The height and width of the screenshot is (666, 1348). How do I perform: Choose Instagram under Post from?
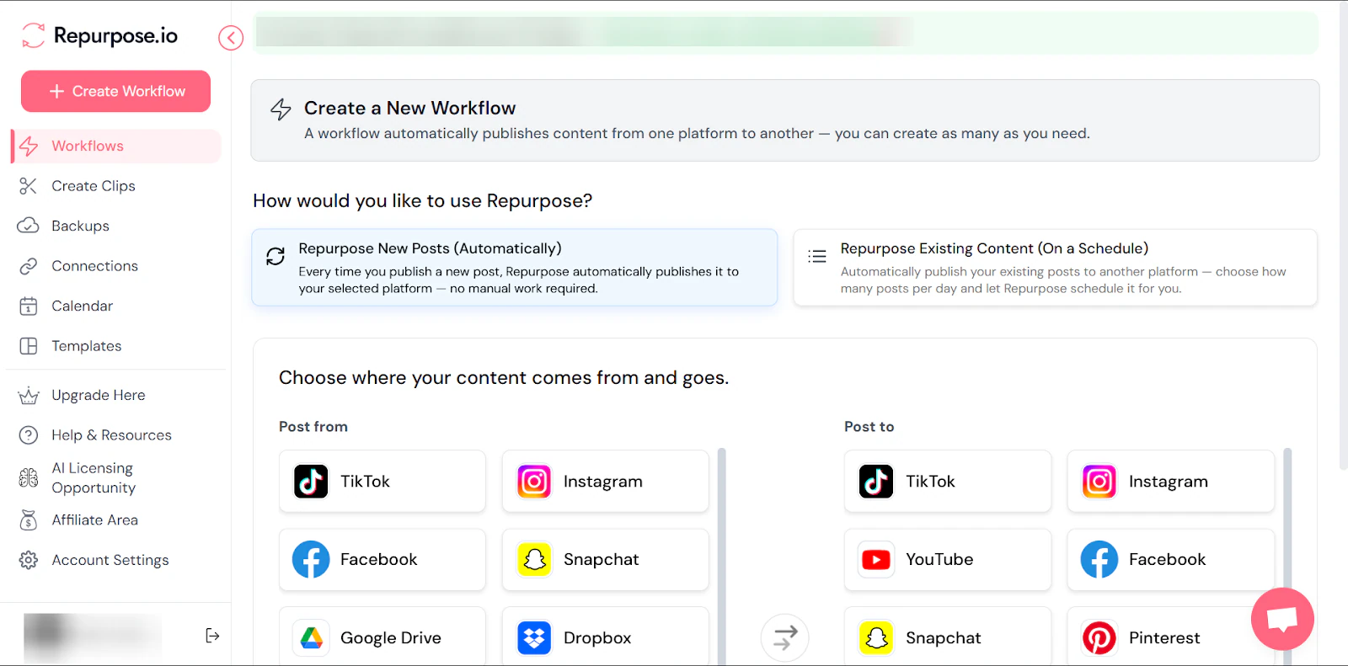click(606, 481)
